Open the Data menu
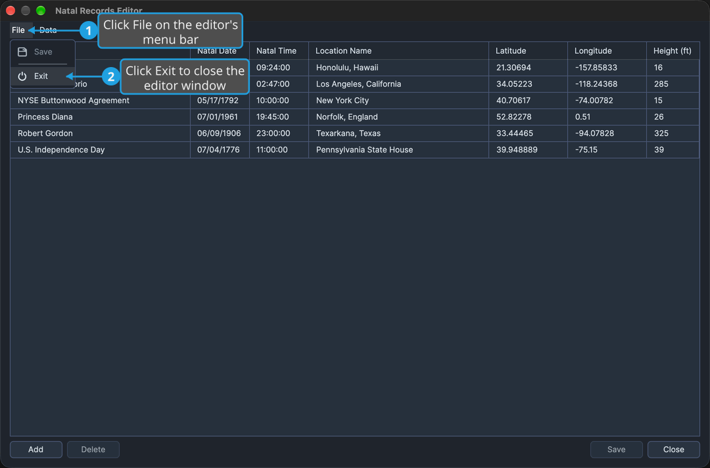 click(48, 30)
